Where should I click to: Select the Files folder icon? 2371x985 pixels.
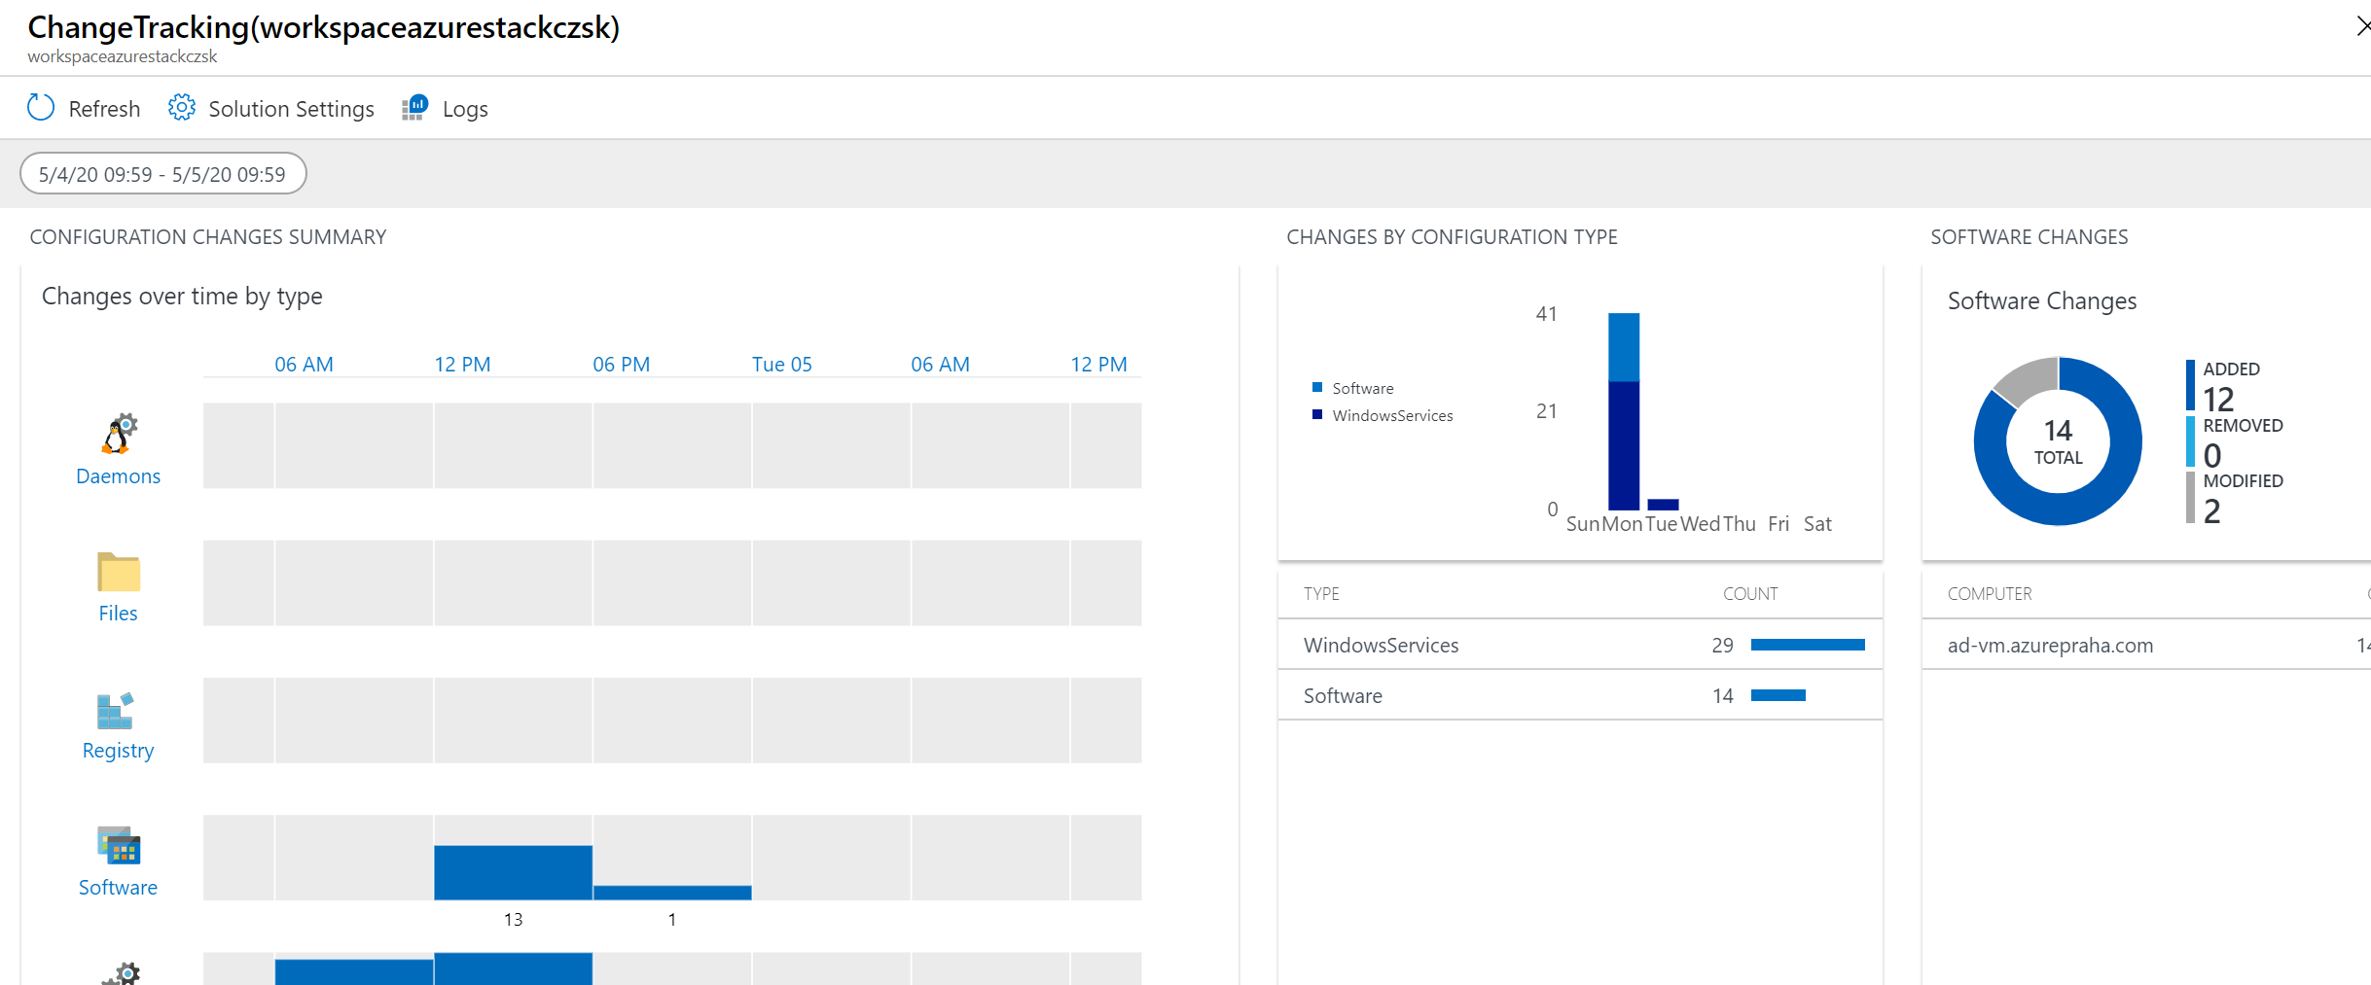pos(119,572)
